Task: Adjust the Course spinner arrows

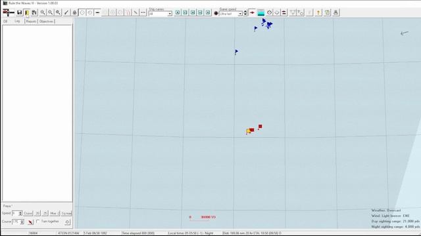Action: click(22, 222)
